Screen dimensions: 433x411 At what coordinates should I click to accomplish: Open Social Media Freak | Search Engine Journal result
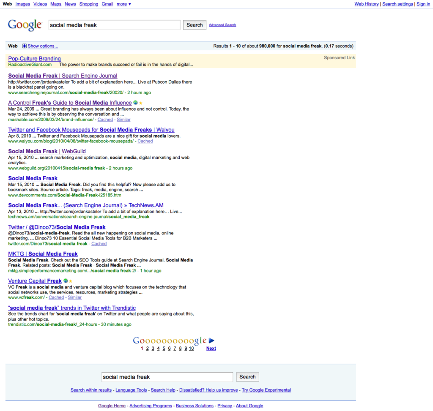point(63,76)
